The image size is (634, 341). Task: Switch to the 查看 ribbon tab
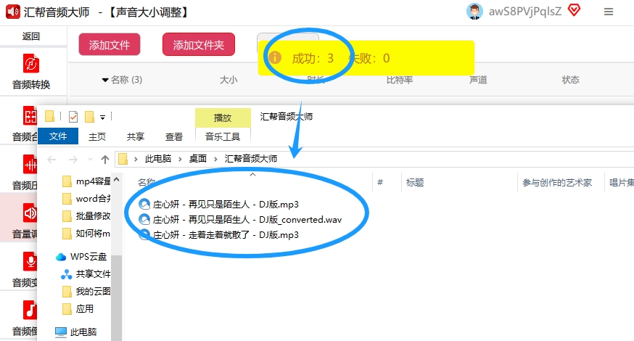tap(174, 136)
